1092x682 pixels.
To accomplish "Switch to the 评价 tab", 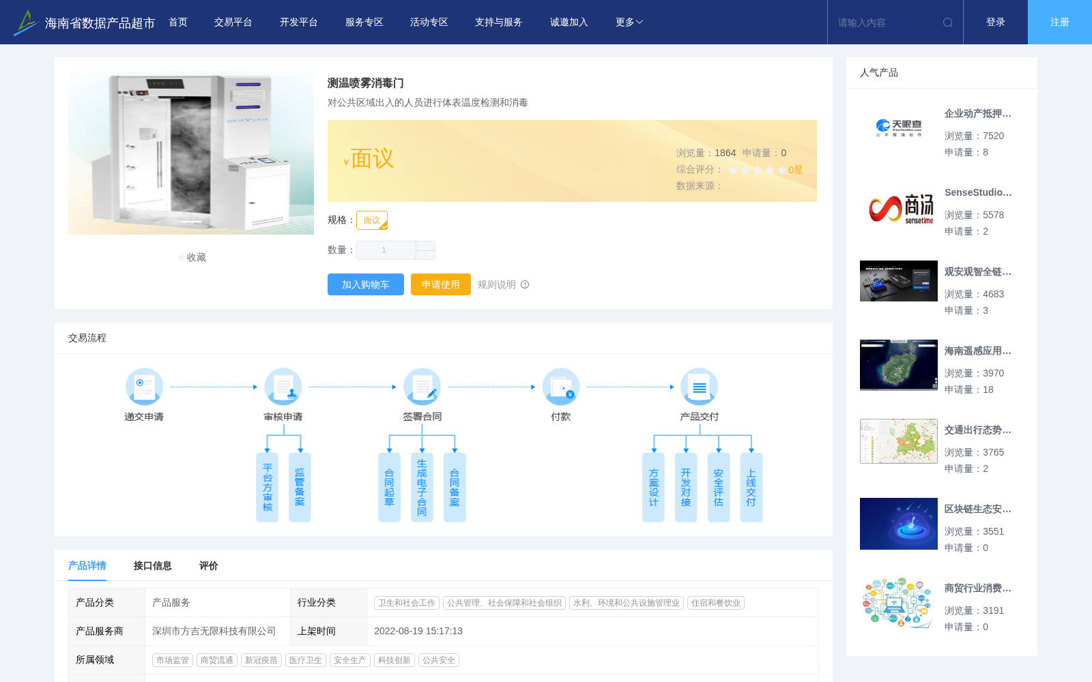I will (209, 565).
